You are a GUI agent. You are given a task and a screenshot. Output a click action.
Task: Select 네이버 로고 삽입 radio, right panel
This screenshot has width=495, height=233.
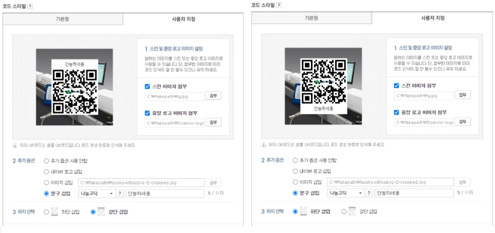296,171
